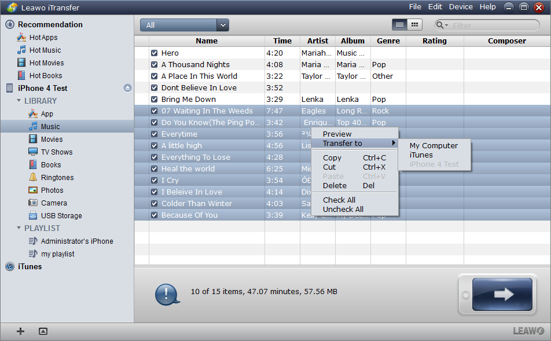
Task: Open the TV Shows monitor icon
Action: point(33,152)
